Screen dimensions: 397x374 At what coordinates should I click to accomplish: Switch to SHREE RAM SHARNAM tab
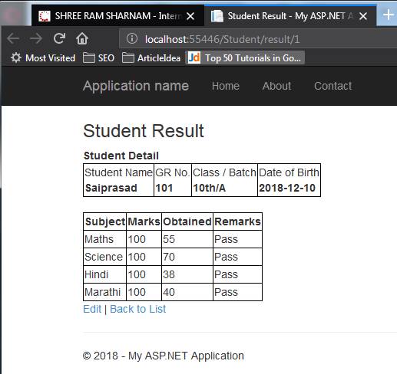pos(117,16)
